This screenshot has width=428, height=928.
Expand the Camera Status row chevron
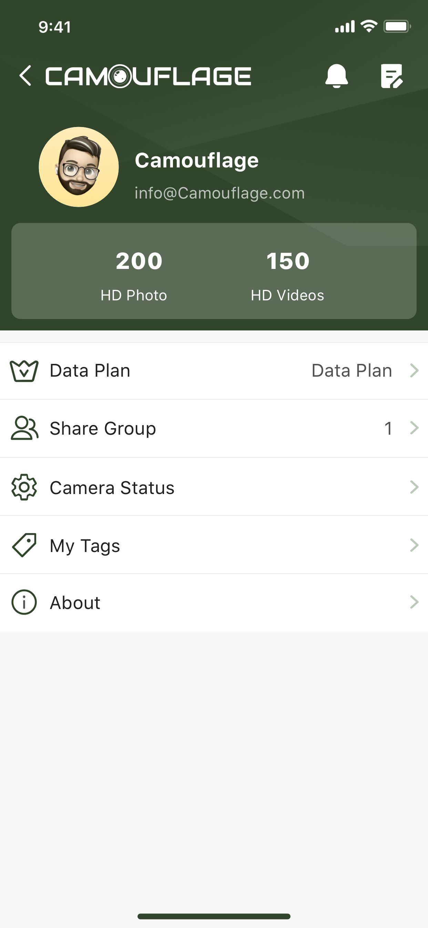coord(414,487)
